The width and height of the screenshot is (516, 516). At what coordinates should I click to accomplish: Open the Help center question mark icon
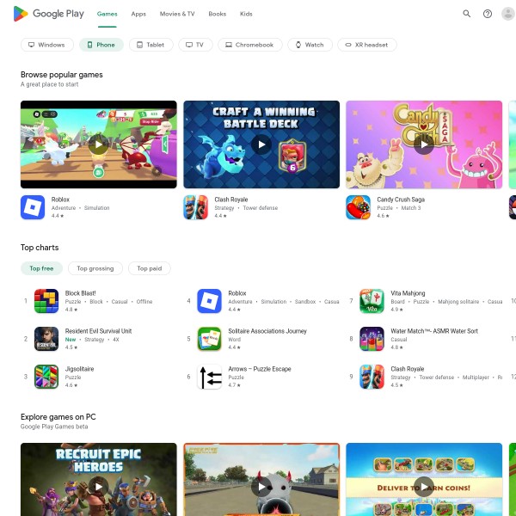point(488,14)
